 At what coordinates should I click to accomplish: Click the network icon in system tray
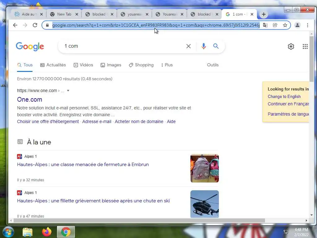(x=286, y=232)
